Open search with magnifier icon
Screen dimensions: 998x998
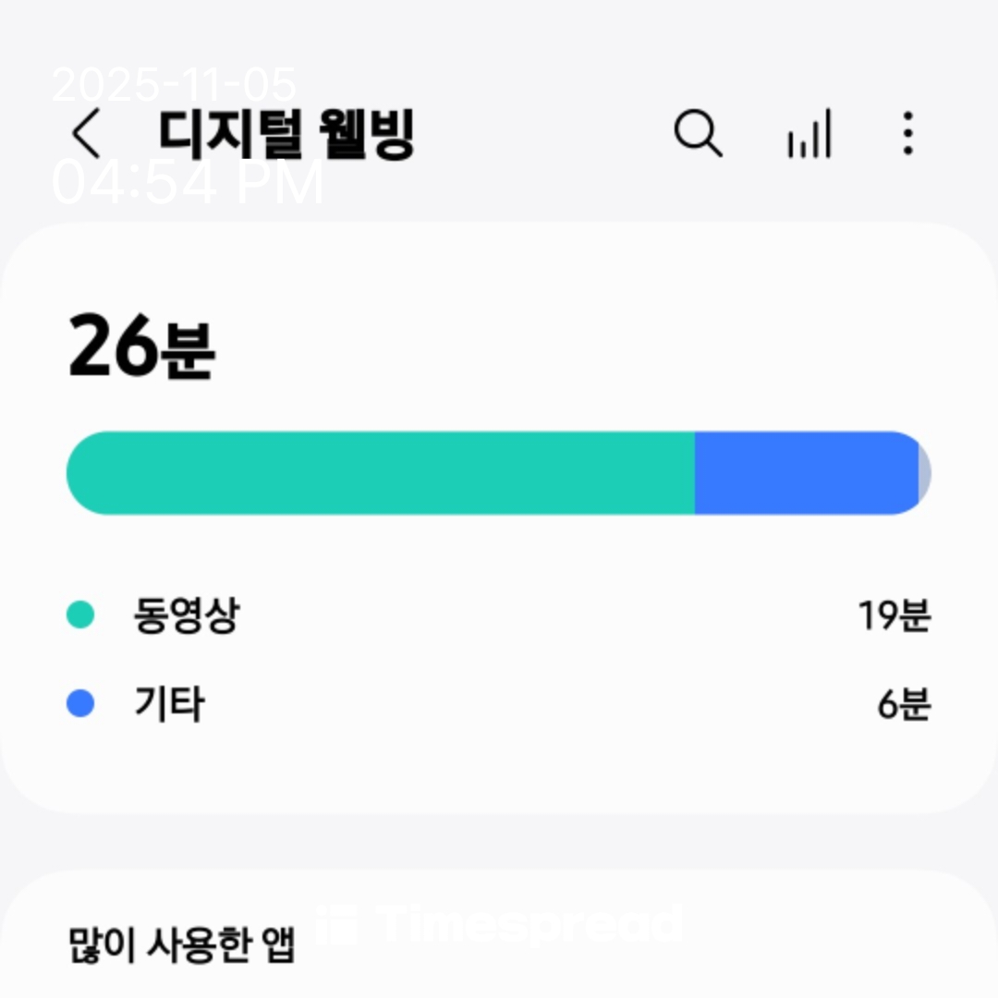(698, 134)
